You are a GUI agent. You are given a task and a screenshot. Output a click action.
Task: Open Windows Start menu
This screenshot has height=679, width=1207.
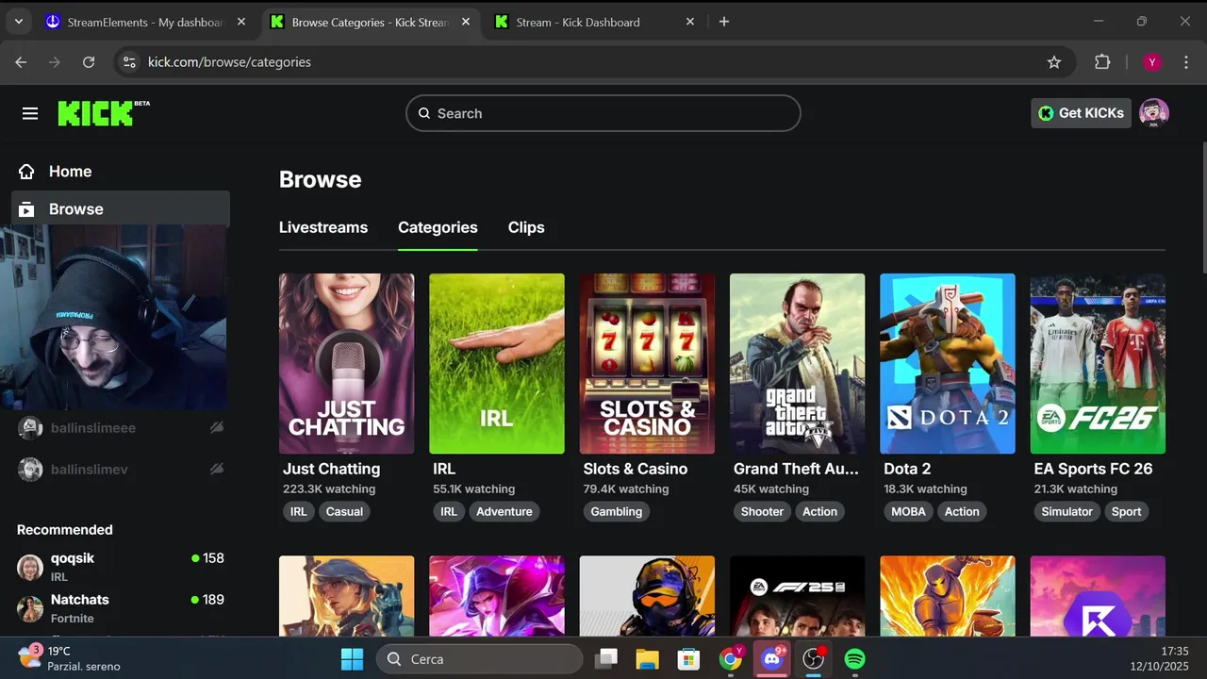pyautogui.click(x=352, y=658)
